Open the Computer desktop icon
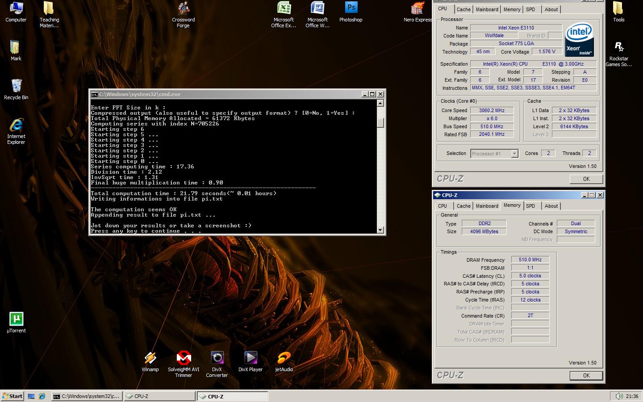 tap(16, 12)
